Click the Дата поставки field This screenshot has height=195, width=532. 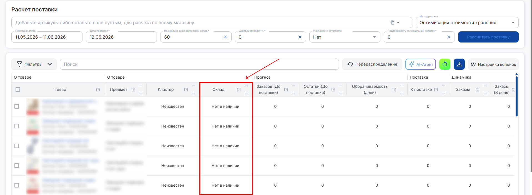tap(121, 37)
